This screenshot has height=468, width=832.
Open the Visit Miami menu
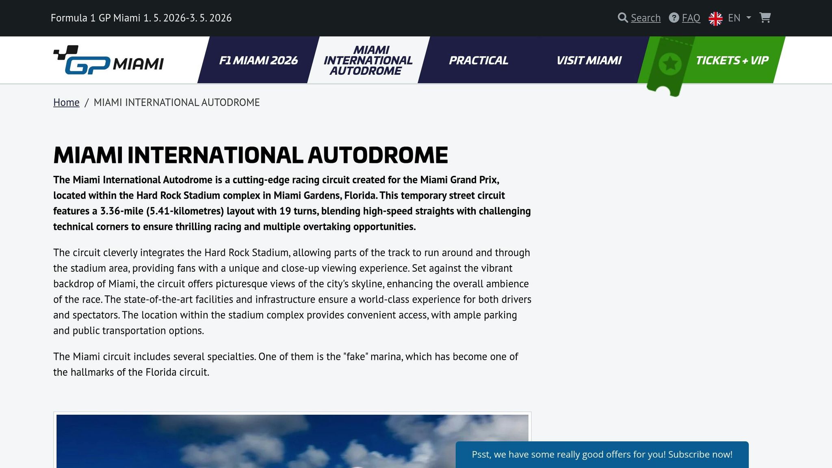(589, 60)
